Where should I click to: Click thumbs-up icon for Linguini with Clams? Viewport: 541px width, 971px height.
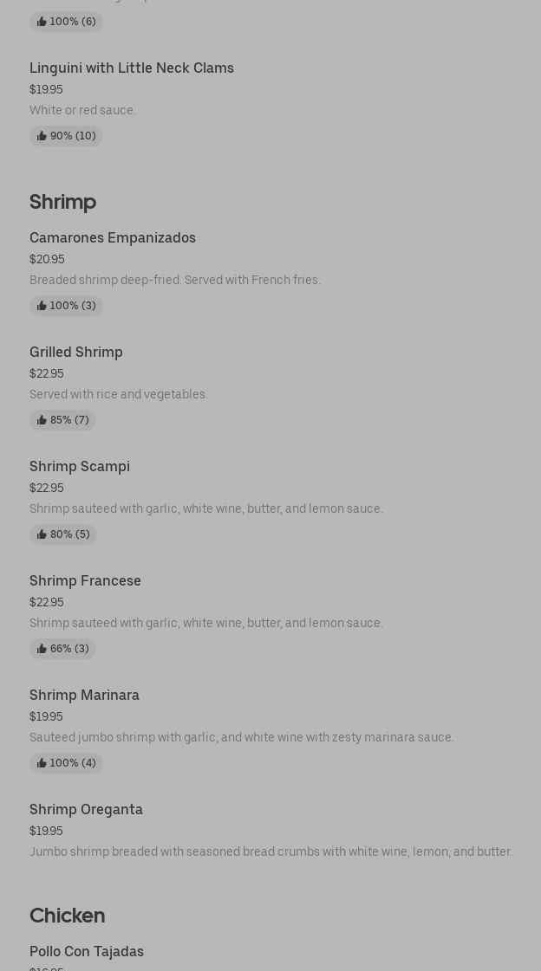point(42,136)
